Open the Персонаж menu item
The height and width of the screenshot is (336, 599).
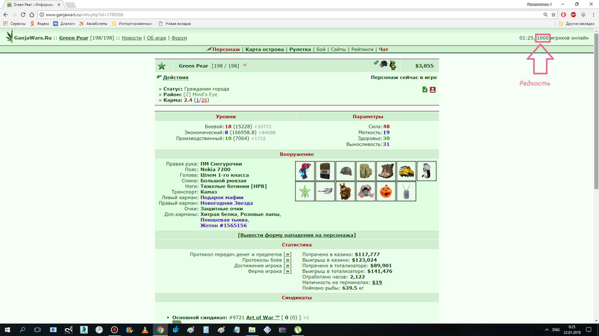[x=226, y=49]
